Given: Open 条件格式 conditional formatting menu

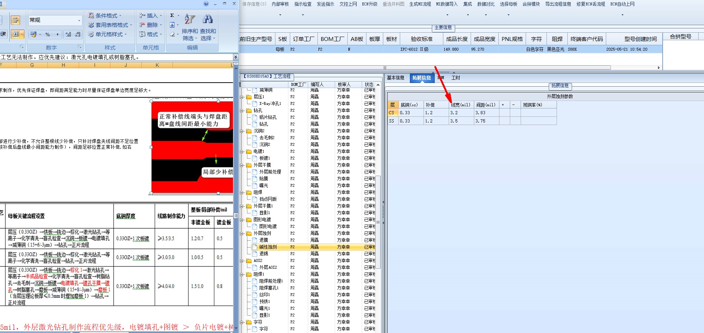Looking at the screenshot, I should [x=105, y=15].
